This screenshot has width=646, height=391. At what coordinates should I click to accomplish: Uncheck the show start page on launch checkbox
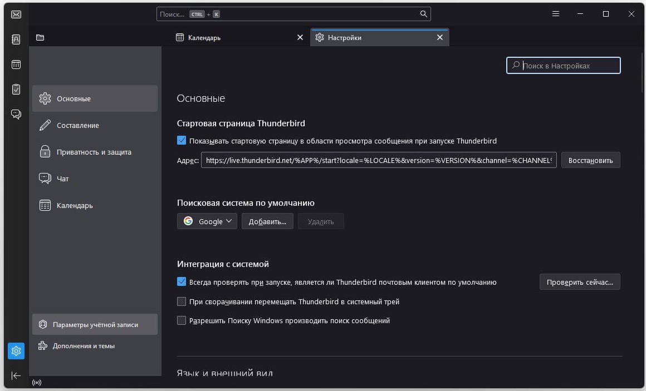(x=182, y=141)
